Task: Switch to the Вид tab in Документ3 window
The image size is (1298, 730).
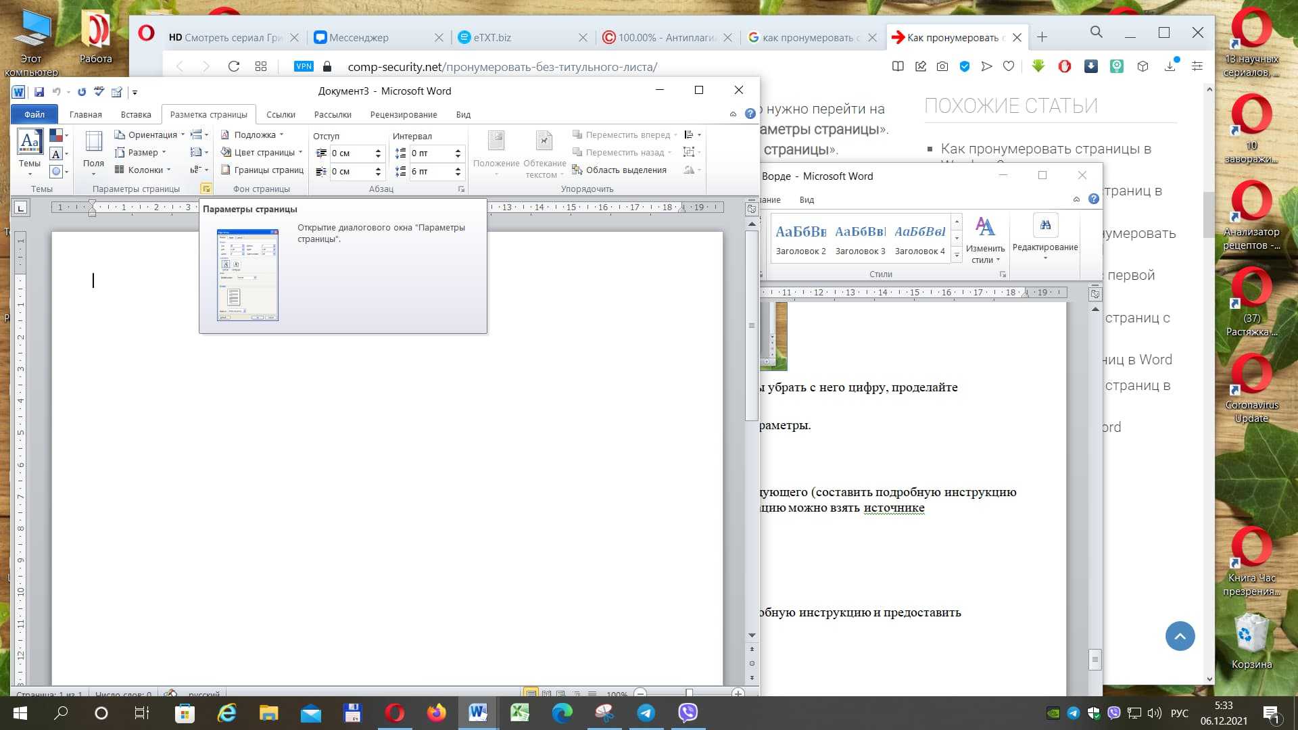Action: pos(463,114)
